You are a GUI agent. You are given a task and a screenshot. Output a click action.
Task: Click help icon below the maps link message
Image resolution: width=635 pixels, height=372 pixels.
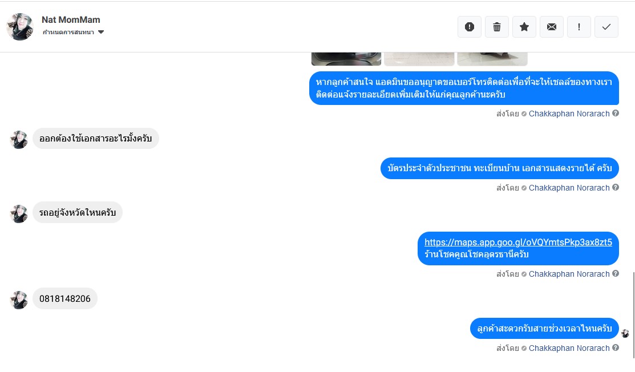(616, 274)
